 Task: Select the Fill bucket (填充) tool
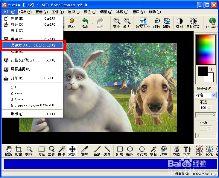click(x=164, y=151)
